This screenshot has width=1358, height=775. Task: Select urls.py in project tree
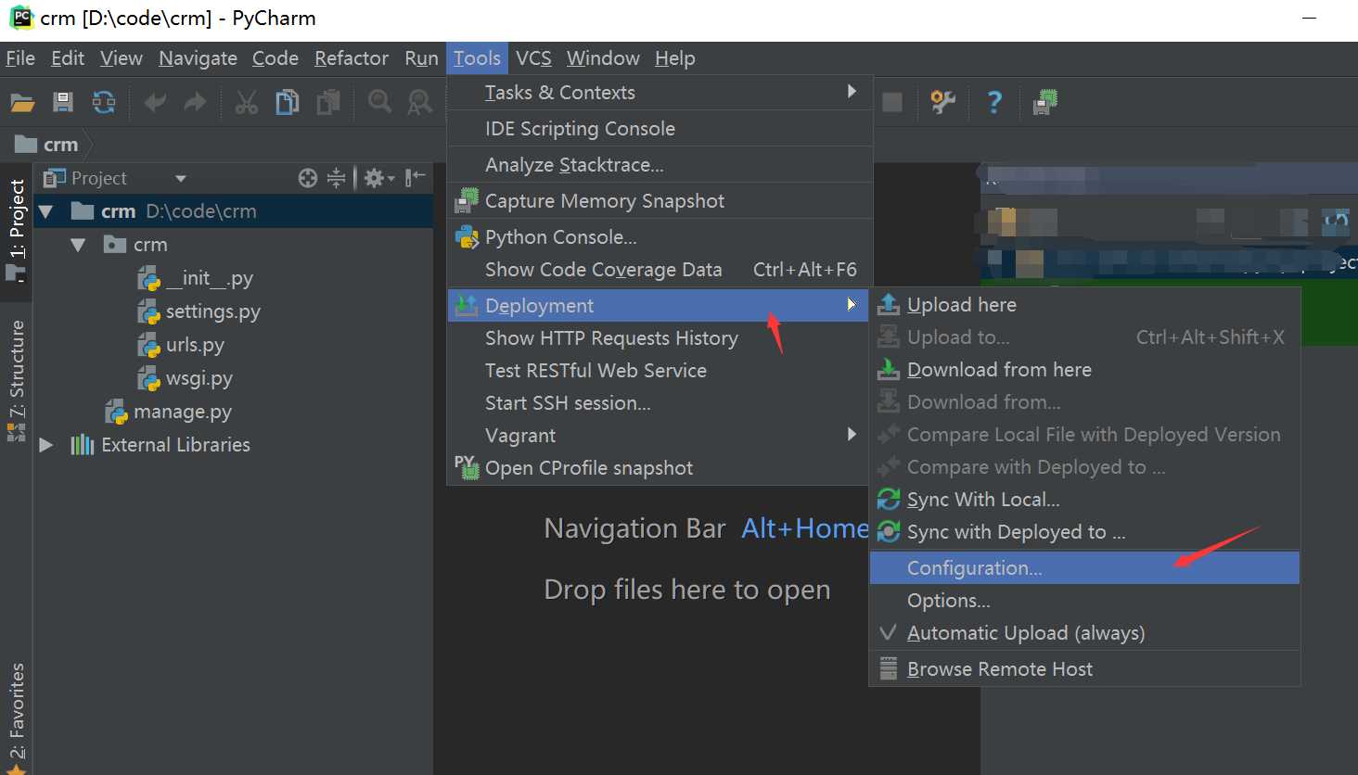pos(182,345)
